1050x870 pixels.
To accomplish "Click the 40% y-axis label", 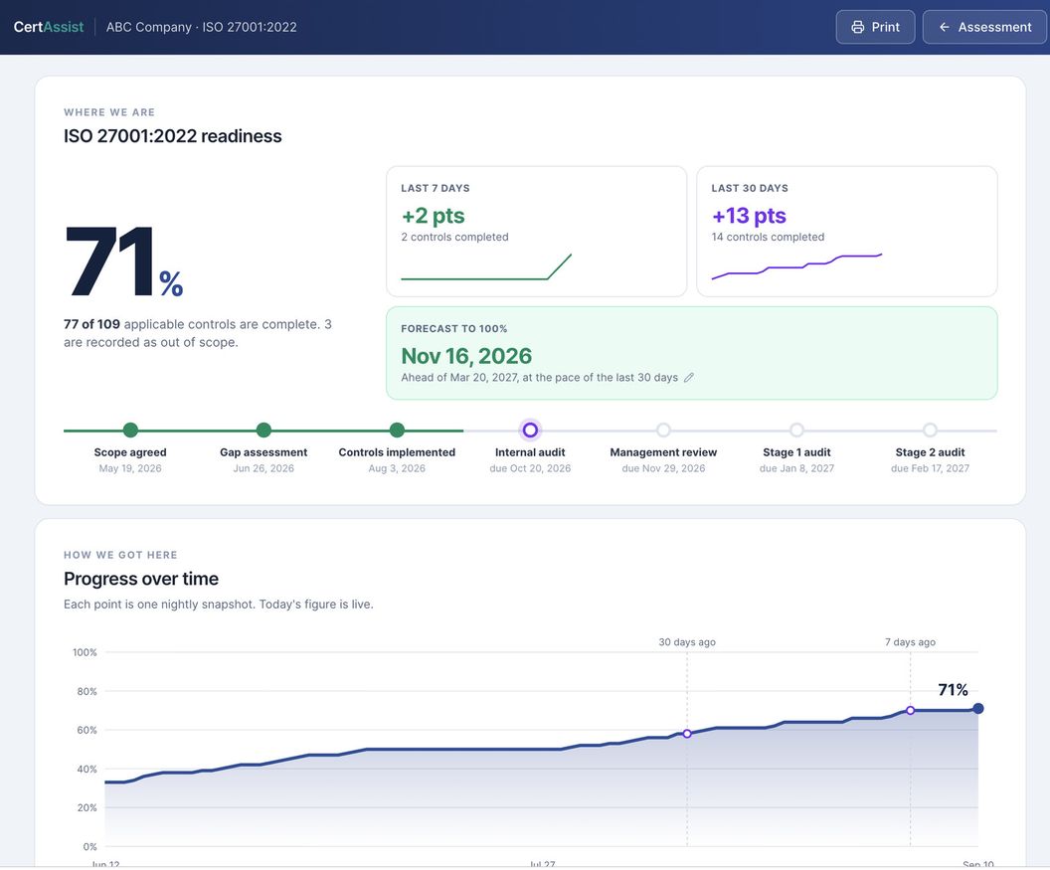I will pyautogui.click(x=87, y=769).
